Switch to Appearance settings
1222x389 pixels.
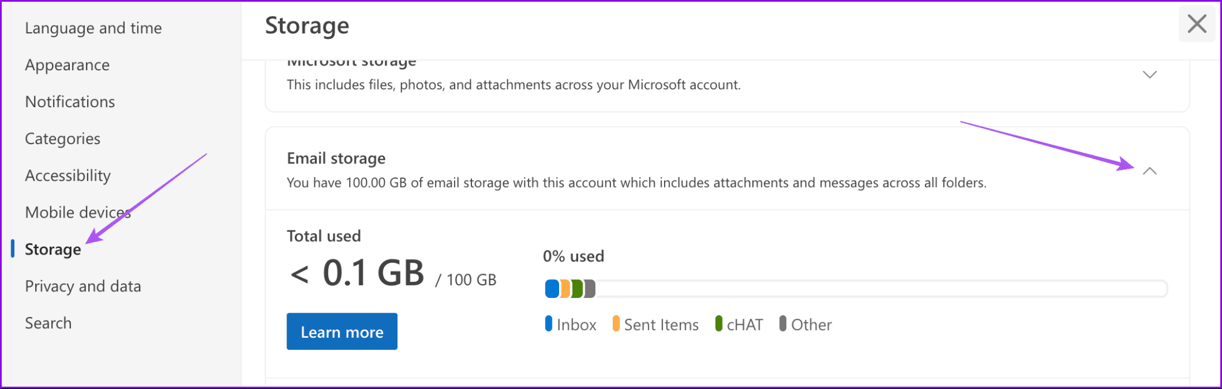pyautogui.click(x=67, y=64)
